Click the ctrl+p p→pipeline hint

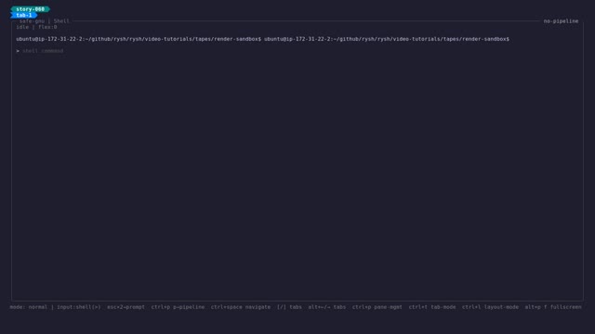click(x=178, y=307)
